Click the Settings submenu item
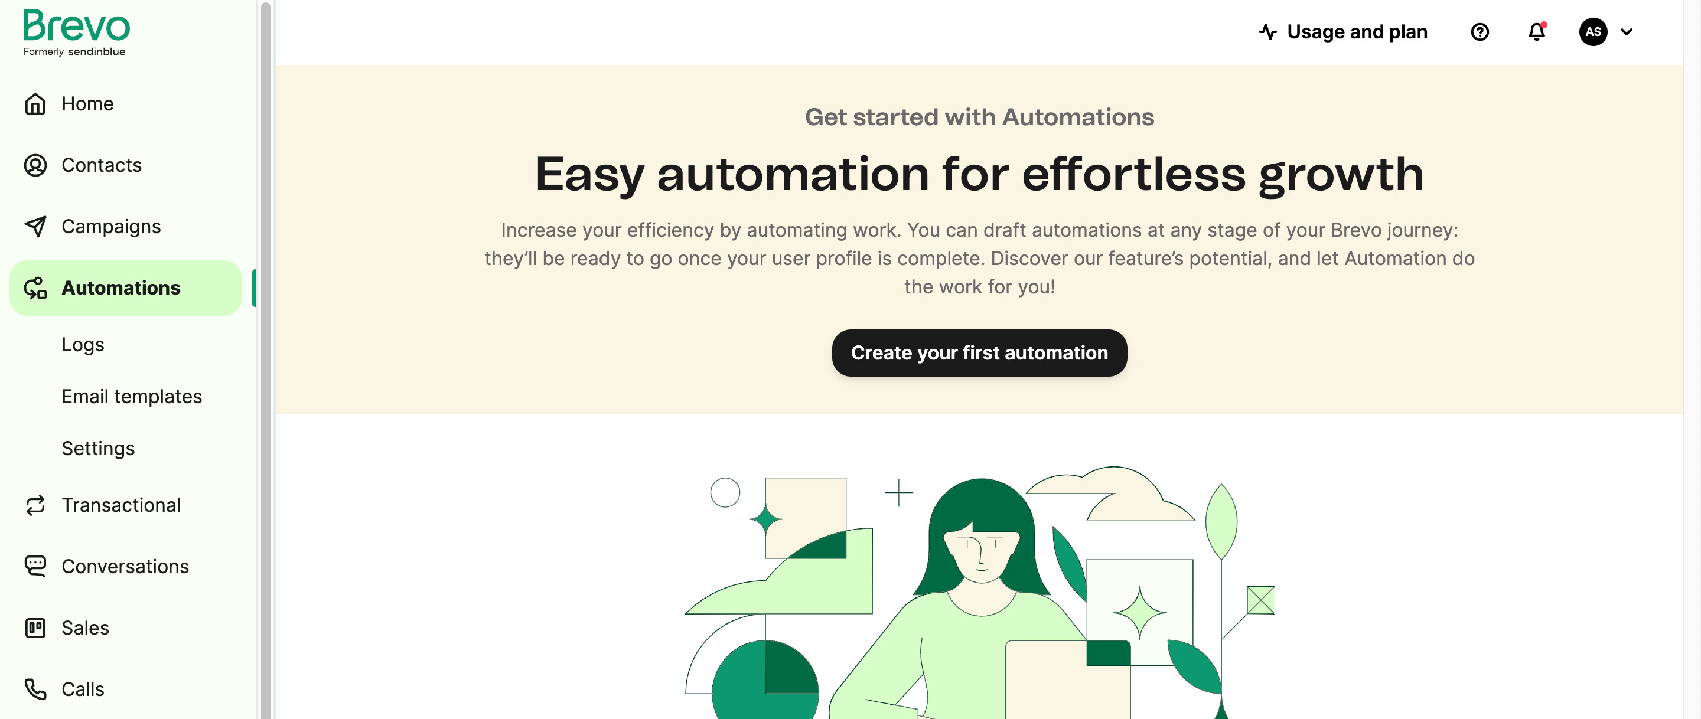Viewport: 1701px width, 719px height. click(97, 447)
